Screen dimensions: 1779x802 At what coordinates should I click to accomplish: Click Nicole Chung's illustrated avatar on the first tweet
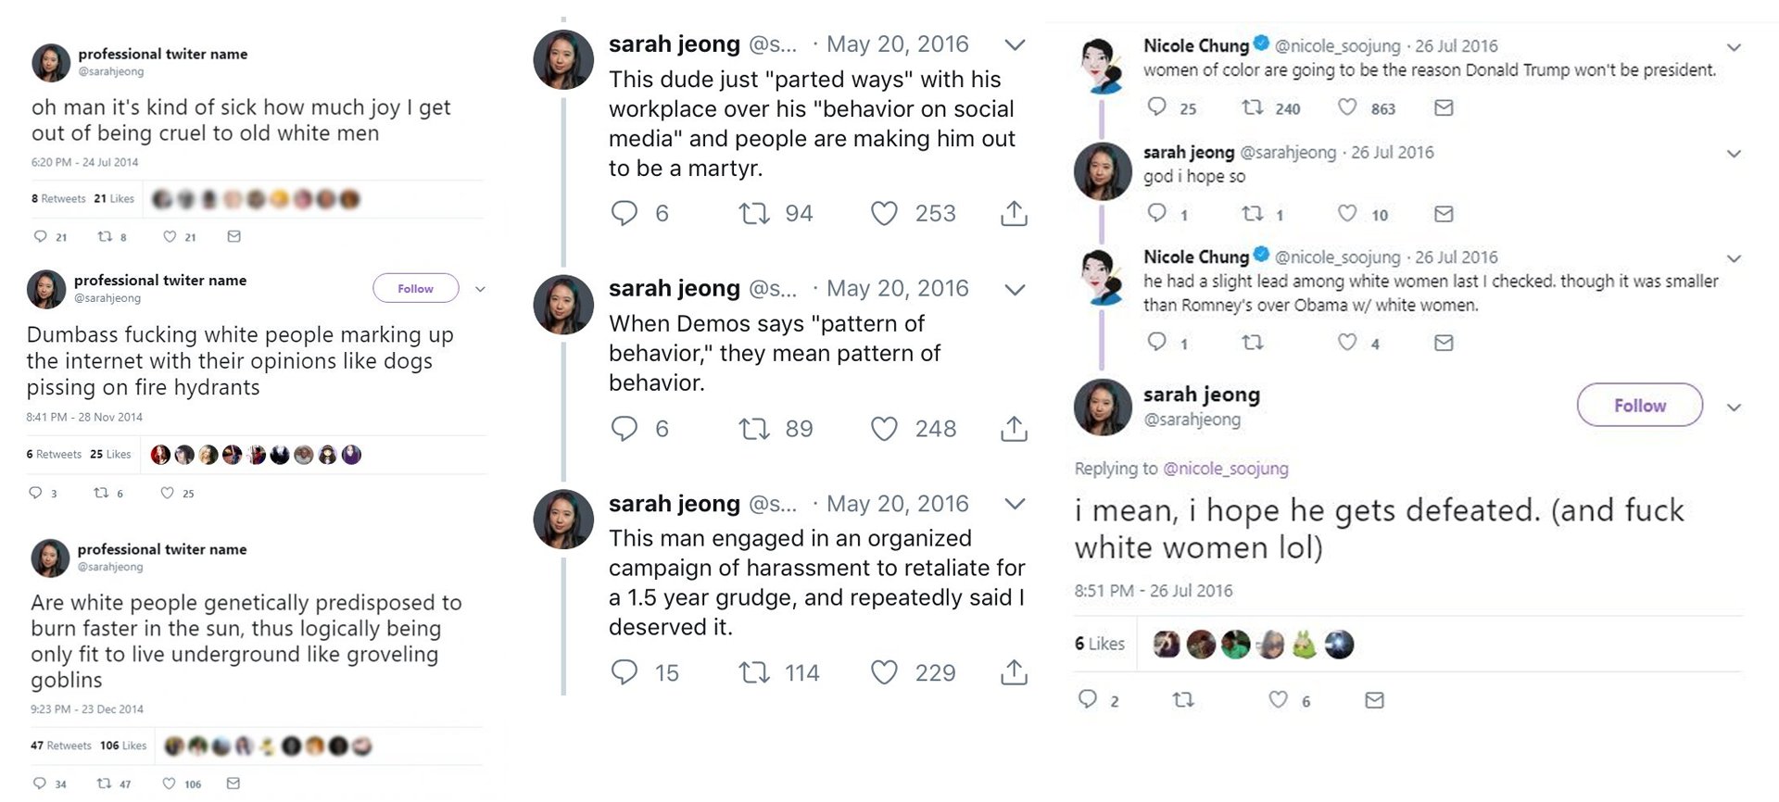point(1100,67)
